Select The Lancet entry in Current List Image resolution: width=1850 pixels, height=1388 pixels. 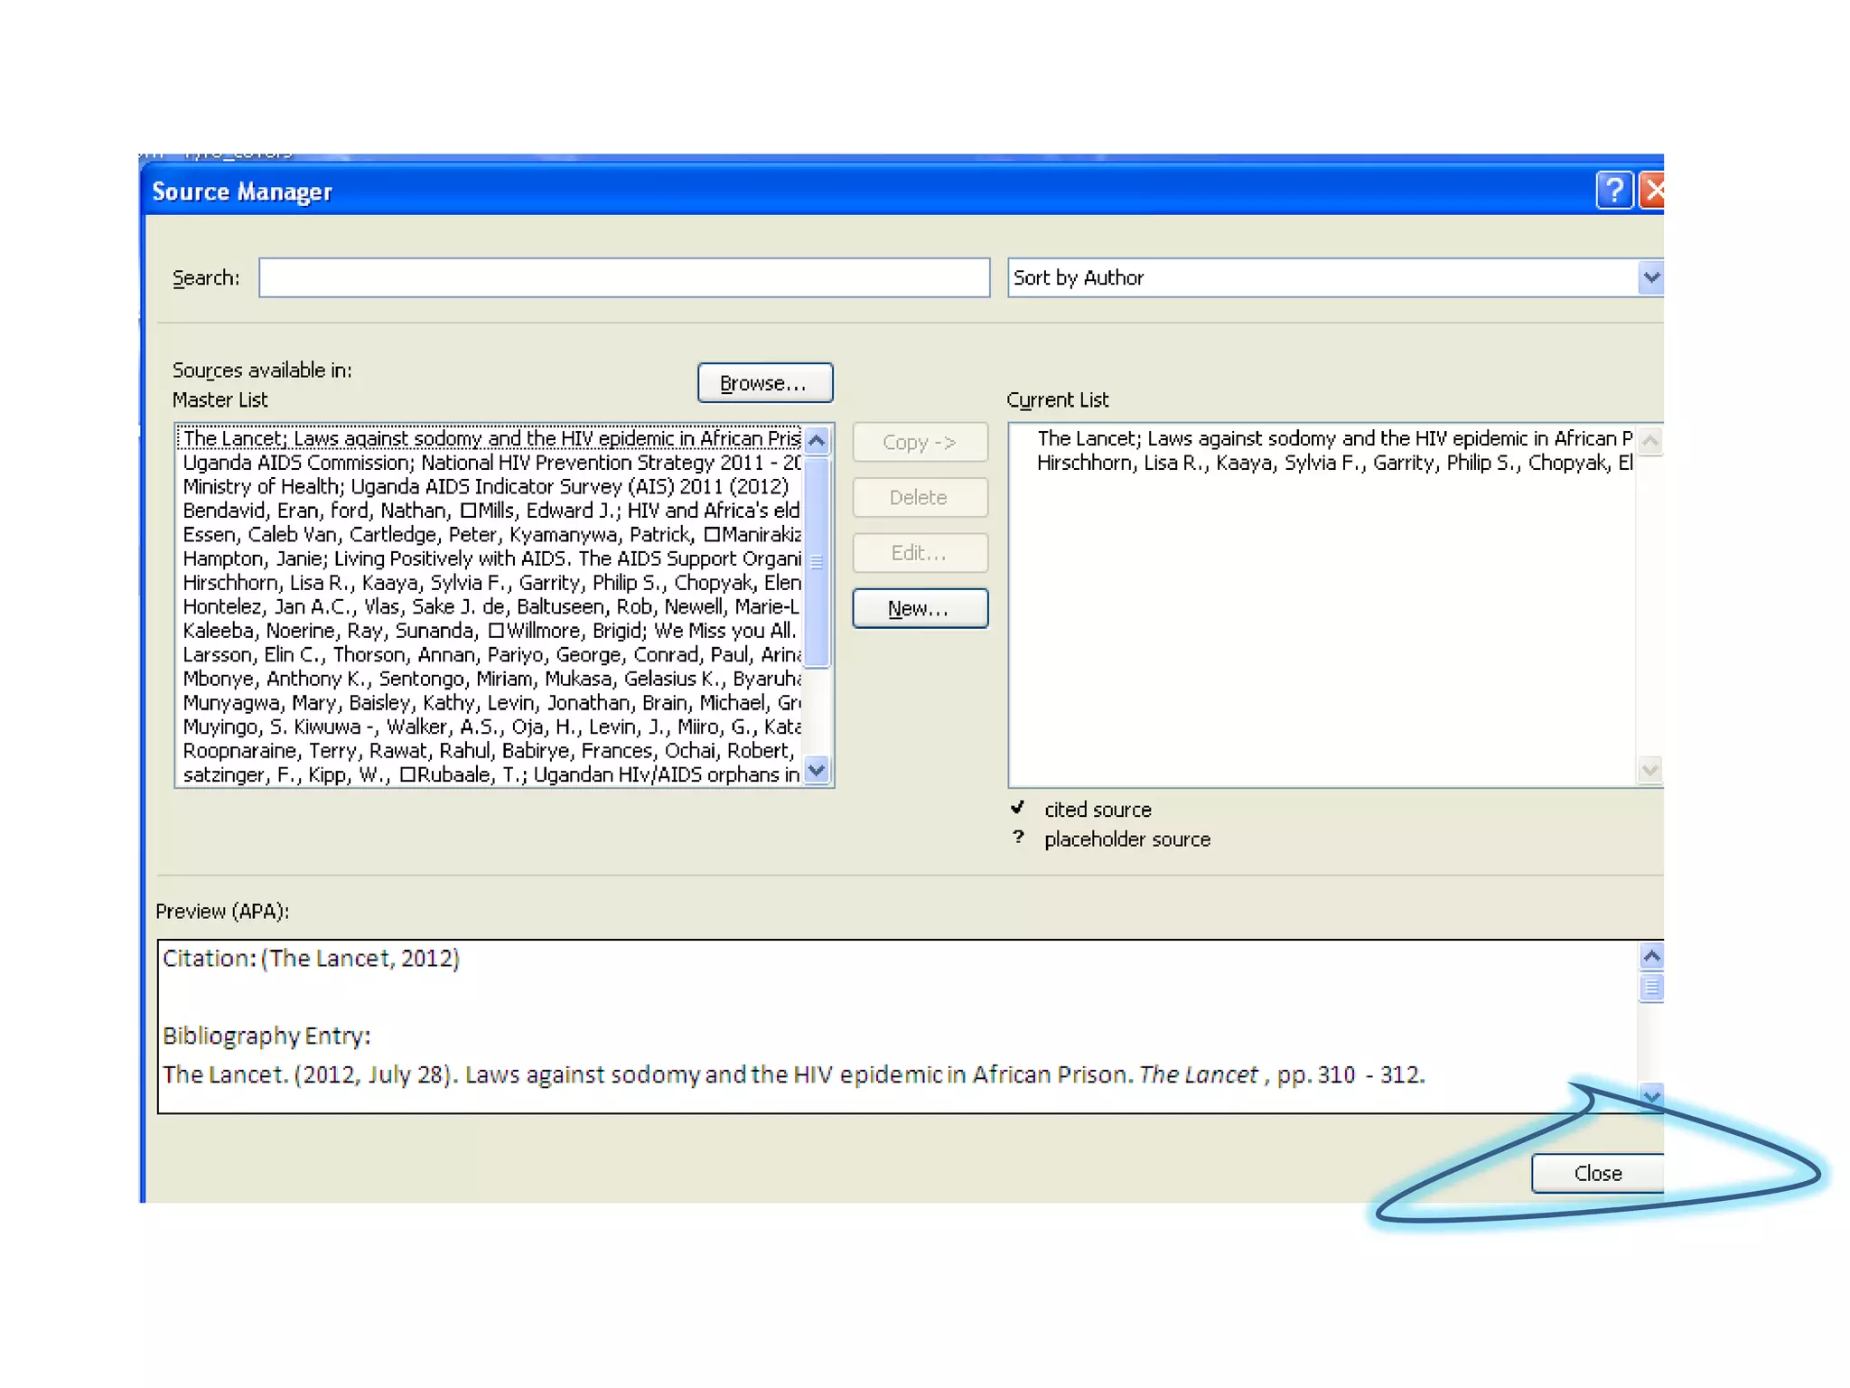click(x=1333, y=439)
